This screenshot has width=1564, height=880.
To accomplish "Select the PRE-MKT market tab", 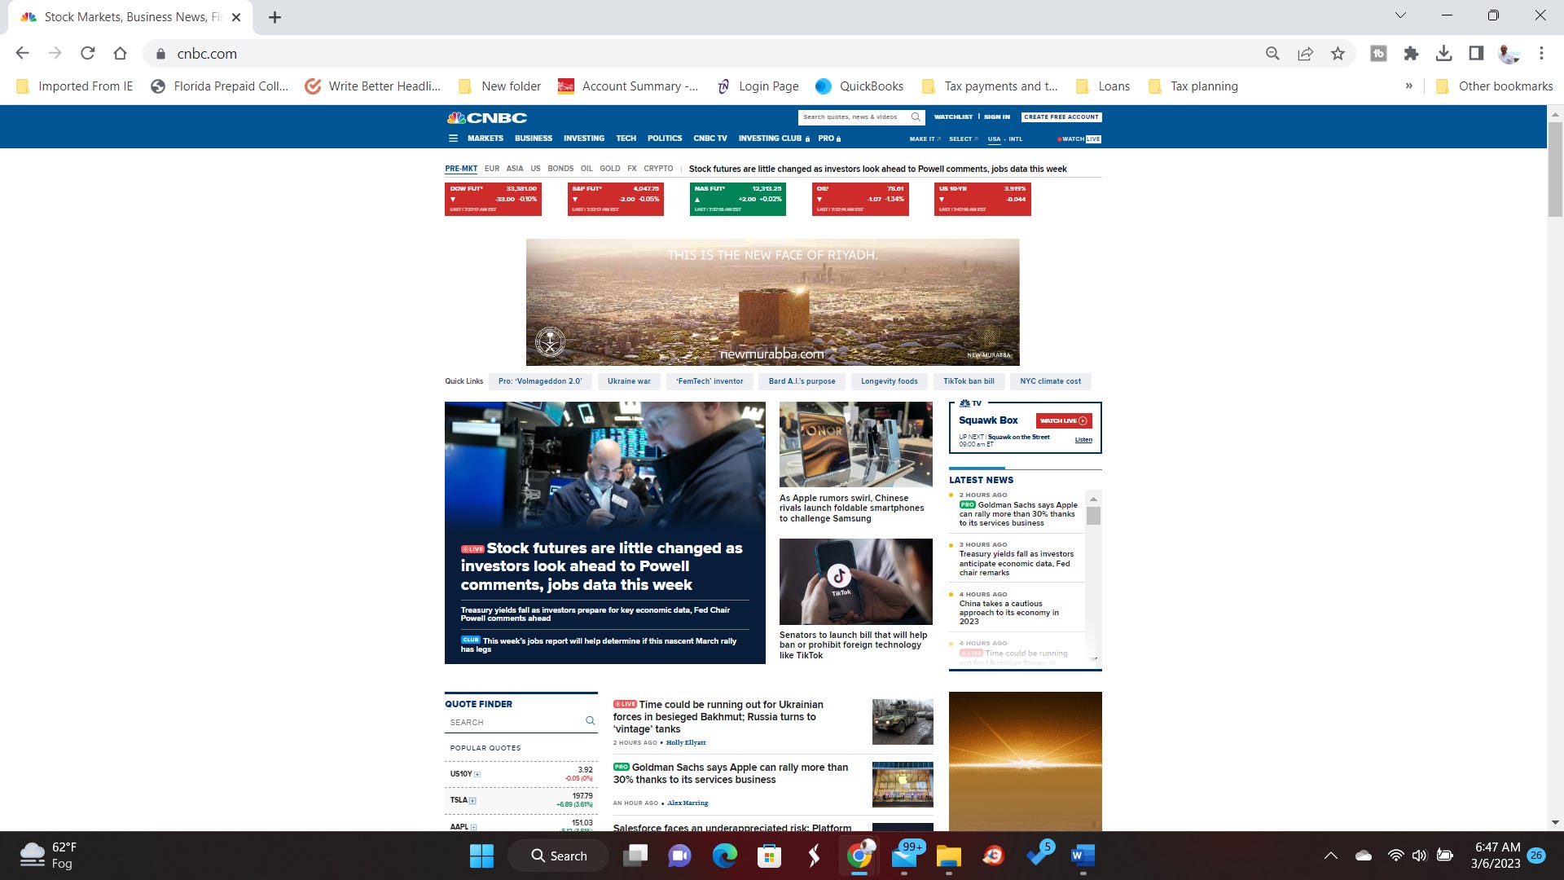I will click(461, 169).
